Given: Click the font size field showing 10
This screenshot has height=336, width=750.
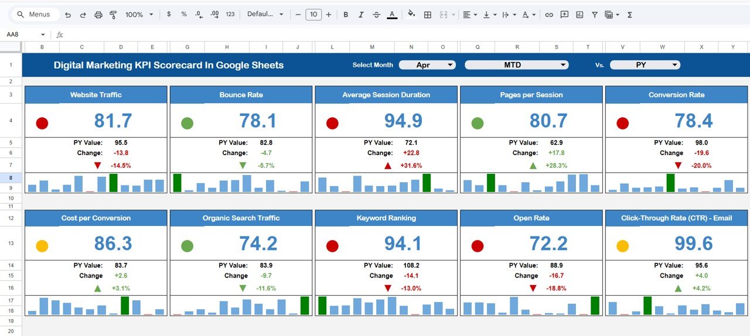Looking at the screenshot, I should [313, 15].
